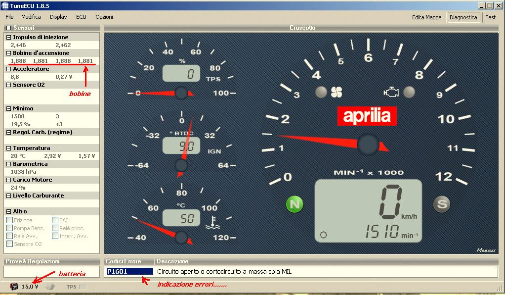Switch to the Test tab
The height and width of the screenshot is (295, 505).
point(491,17)
